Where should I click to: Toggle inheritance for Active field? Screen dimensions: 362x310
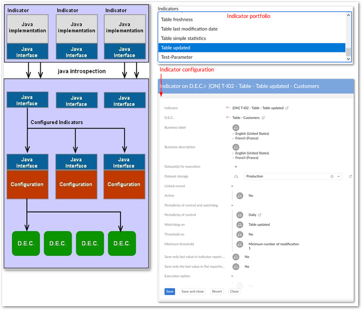[x=240, y=196]
